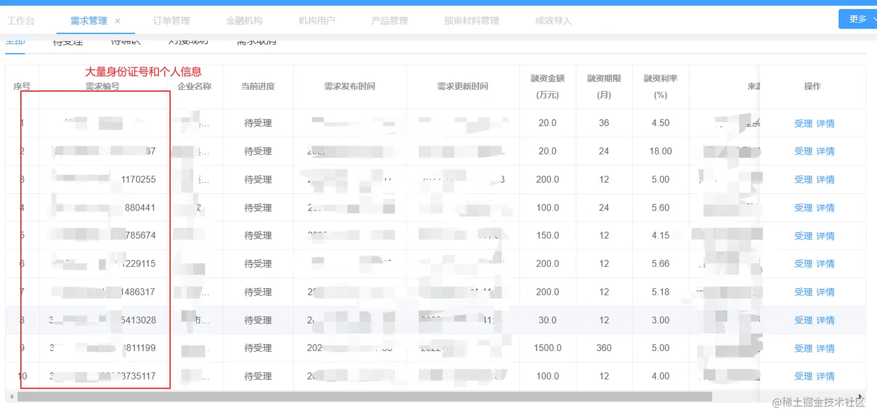Select the 融资金额 (万元) column header
The image size is (877, 420).
click(548, 86)
